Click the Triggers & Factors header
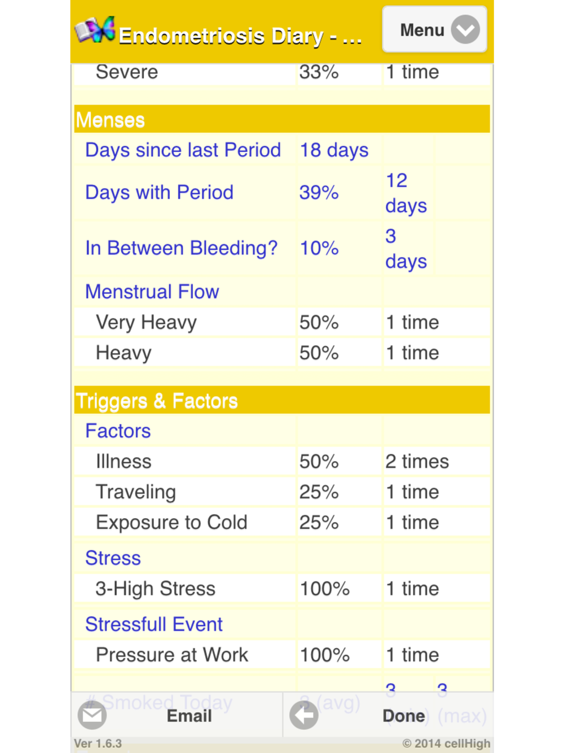The width and height of the screenshot is (564, 753). tap(157, 401)
